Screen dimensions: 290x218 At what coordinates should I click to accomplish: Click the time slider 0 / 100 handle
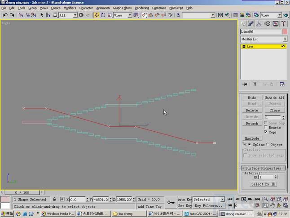(x=22, y=192)
